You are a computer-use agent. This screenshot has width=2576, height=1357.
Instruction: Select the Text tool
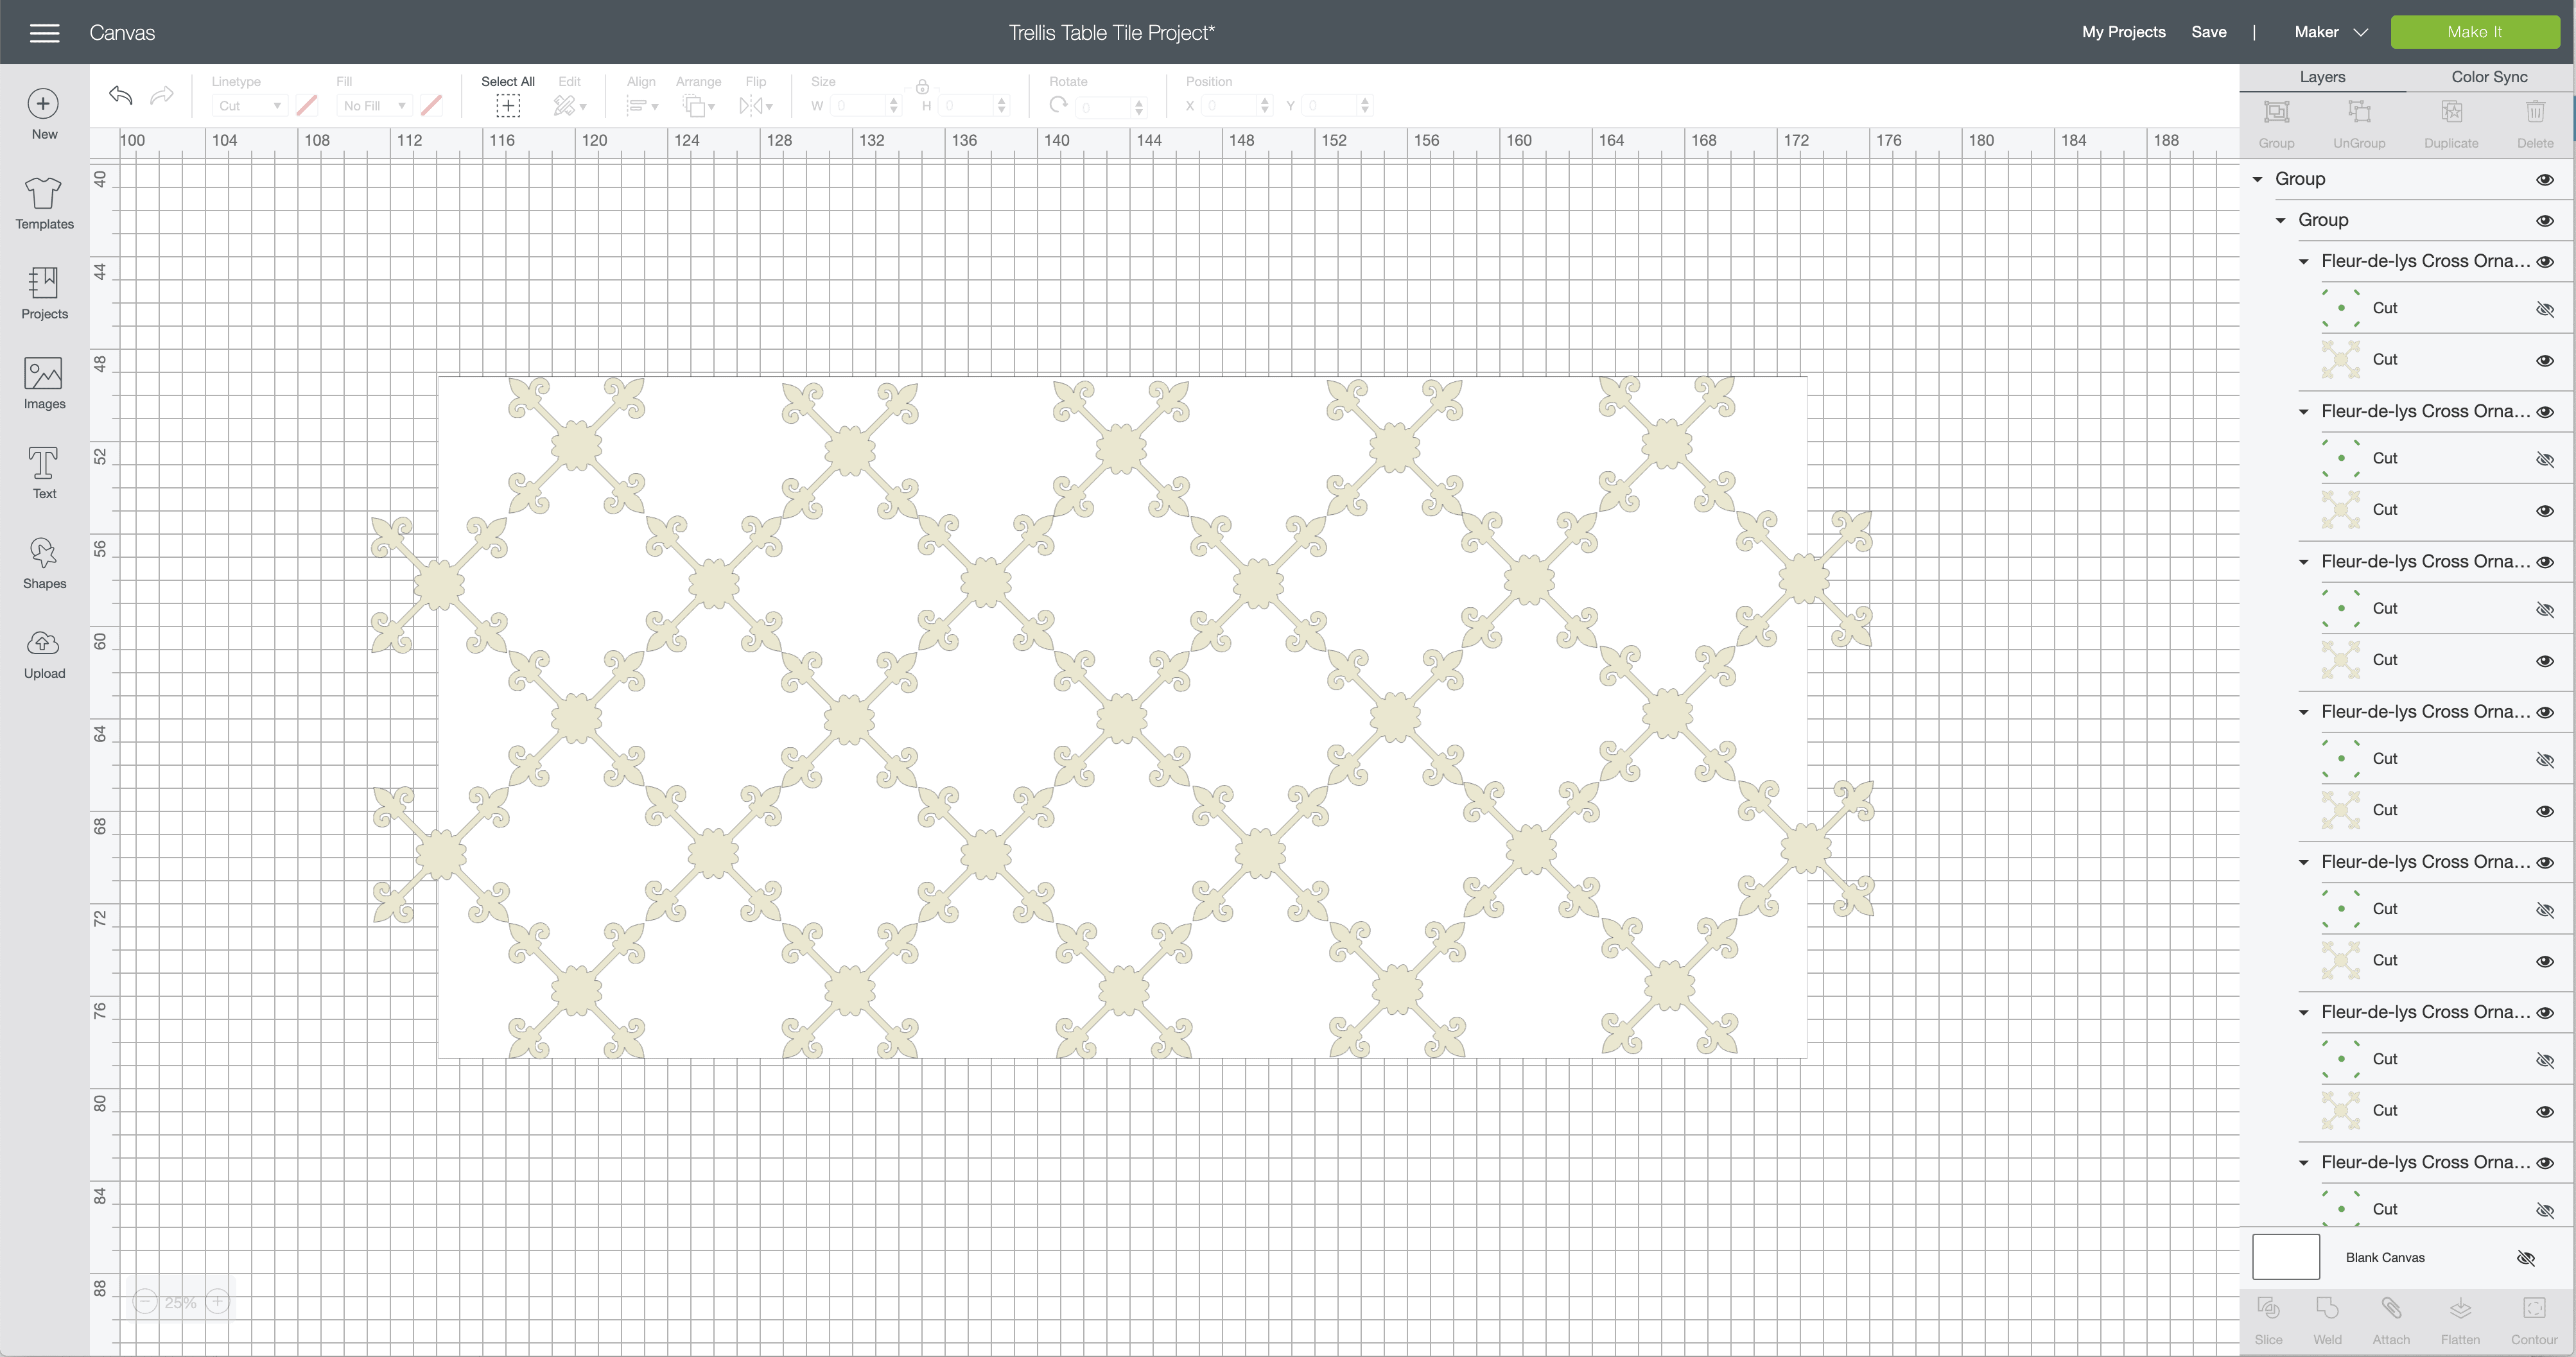[44, 473]
